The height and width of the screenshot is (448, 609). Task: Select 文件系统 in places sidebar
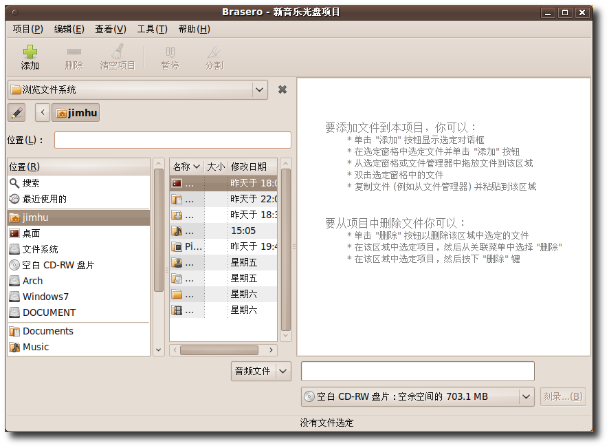(x=78, y=249)
